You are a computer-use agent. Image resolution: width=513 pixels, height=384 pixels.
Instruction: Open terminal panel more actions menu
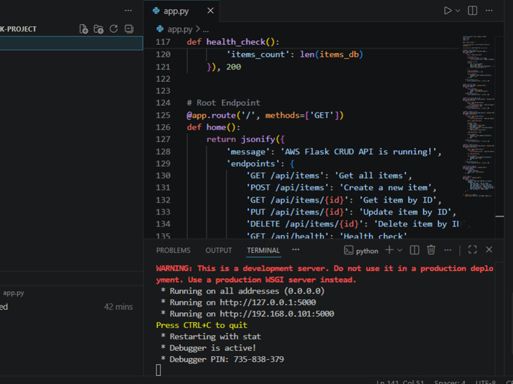448,250
